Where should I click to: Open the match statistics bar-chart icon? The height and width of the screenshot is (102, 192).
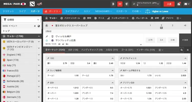click(59, 44)
